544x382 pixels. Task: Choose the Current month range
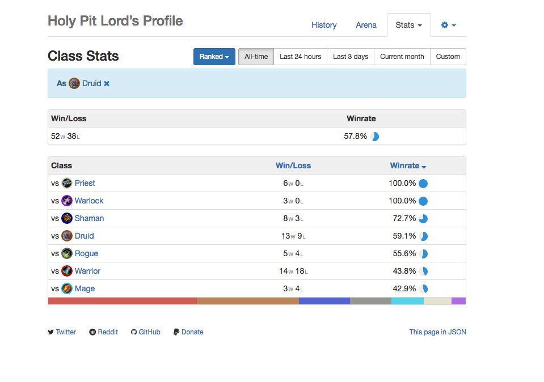[x=402, y=57]
